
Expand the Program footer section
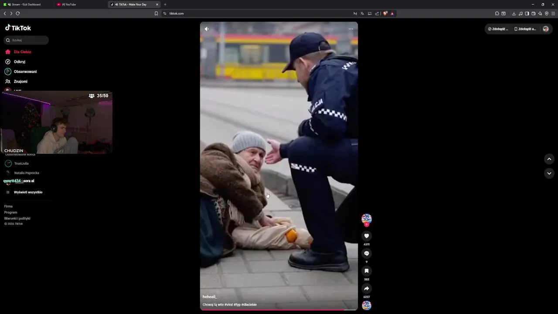click(x=10, y=212)
